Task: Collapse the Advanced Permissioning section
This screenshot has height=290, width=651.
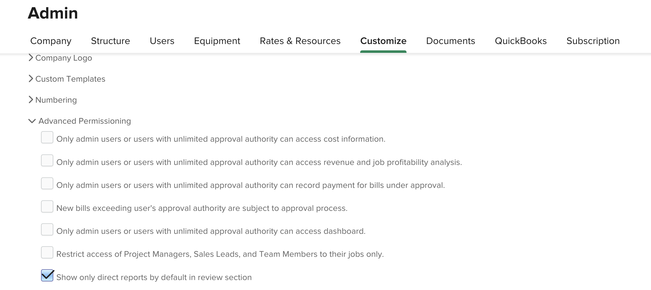Action: 84,121
